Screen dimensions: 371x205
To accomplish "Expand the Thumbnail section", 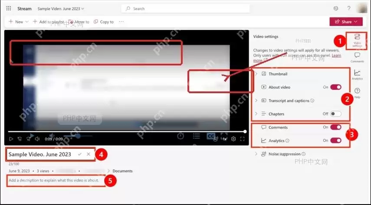I will (256, 74).
